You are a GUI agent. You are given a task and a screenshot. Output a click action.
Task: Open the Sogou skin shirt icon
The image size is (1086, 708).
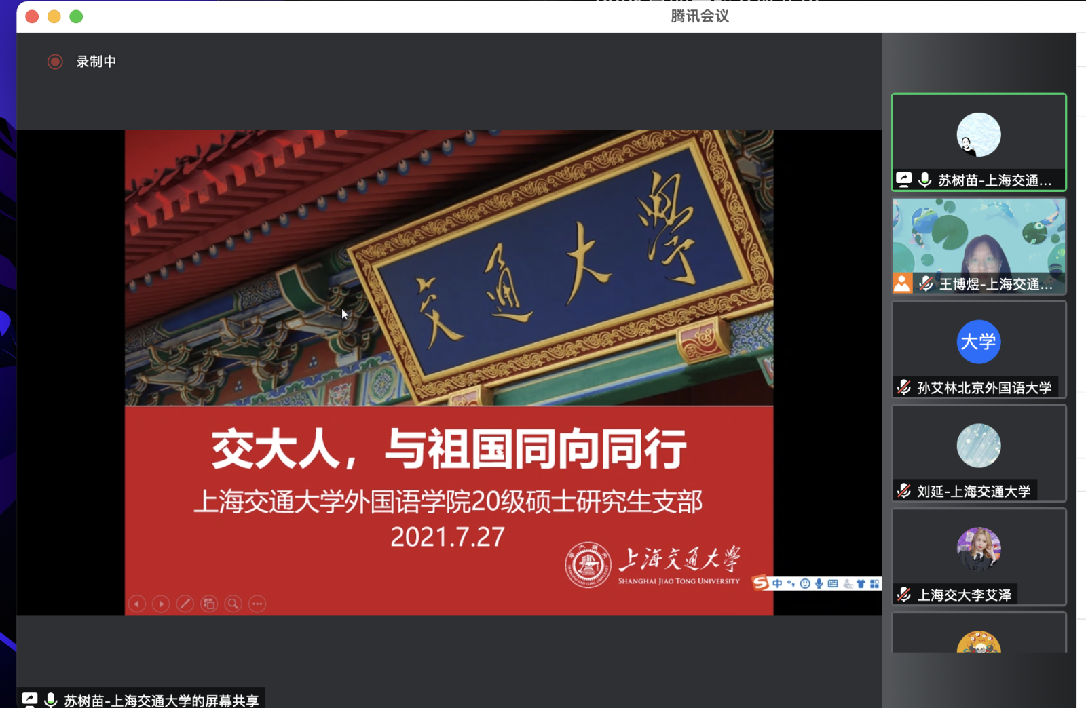pyautogui.click(x=860, y=583)
